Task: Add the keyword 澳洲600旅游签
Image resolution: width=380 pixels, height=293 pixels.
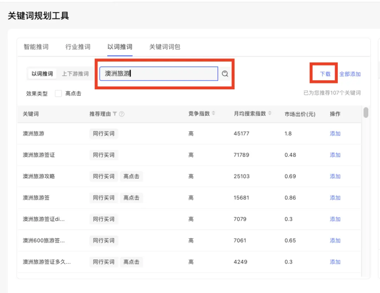Action: [x=335, y=240]
